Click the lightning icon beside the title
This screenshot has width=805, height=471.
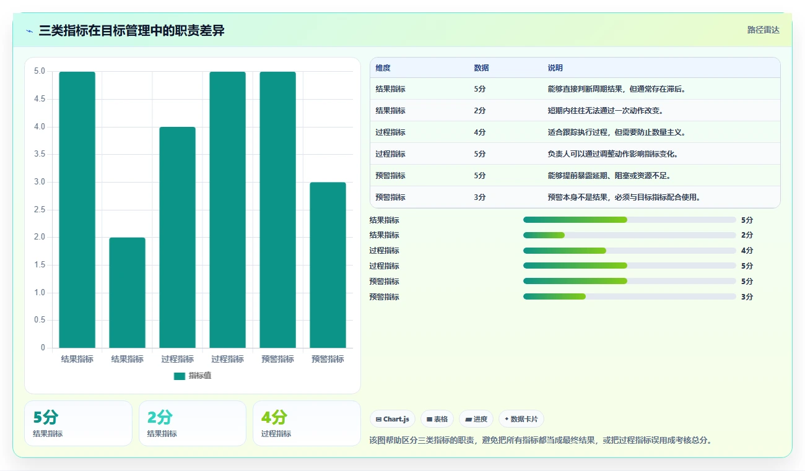(30, 30)
